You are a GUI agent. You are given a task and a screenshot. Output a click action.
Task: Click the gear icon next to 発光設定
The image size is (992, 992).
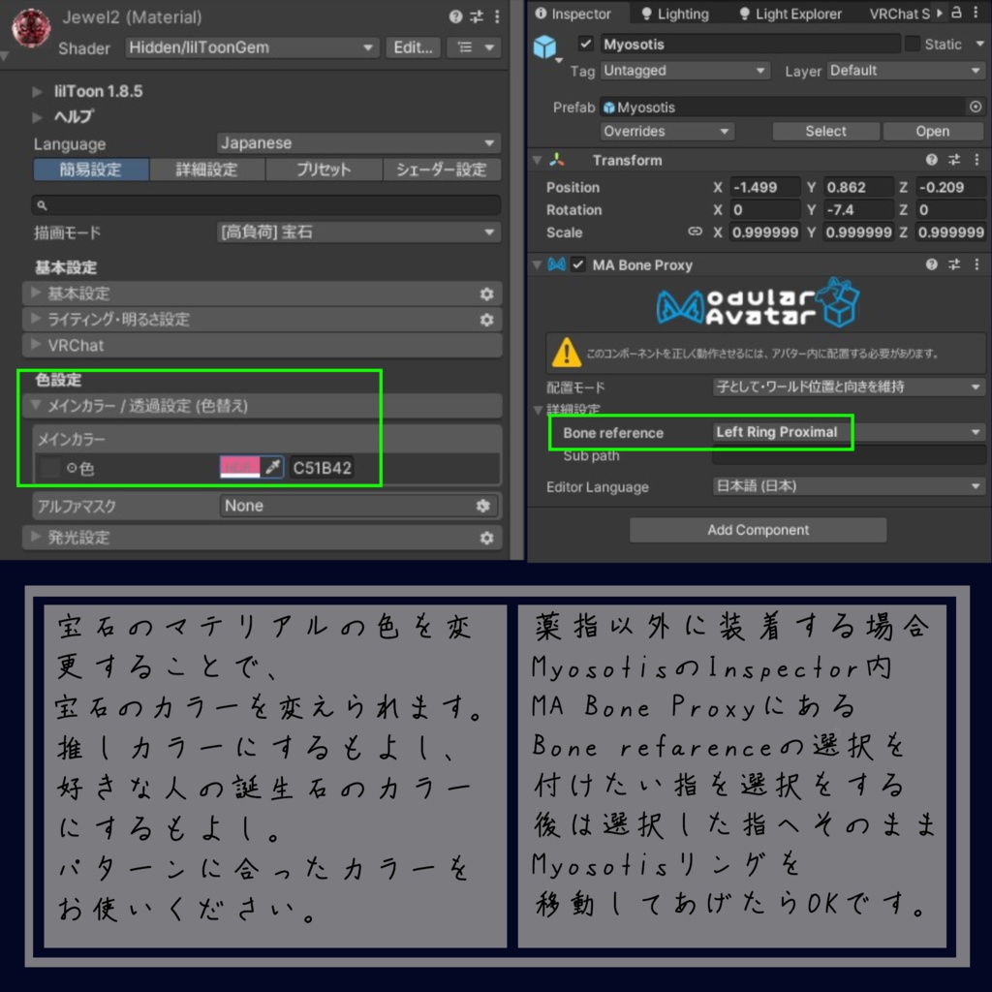pyautogui.click(x=487, y=537)
